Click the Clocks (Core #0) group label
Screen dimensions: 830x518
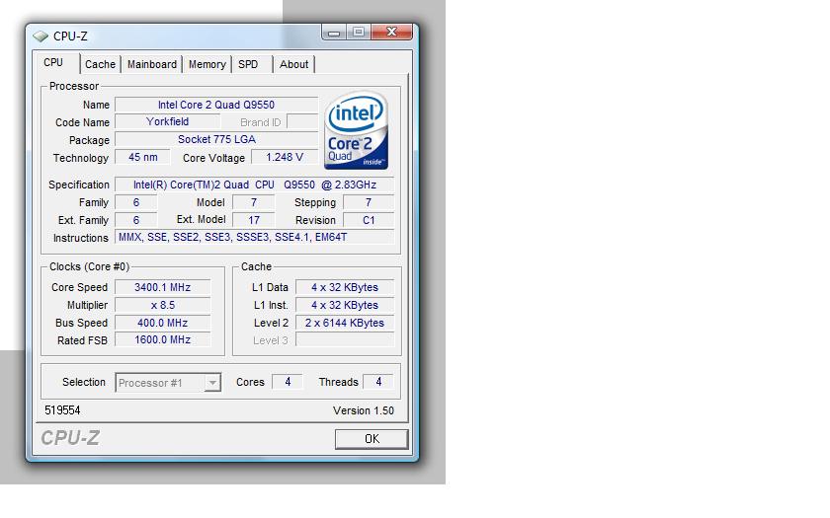point(90,266)
